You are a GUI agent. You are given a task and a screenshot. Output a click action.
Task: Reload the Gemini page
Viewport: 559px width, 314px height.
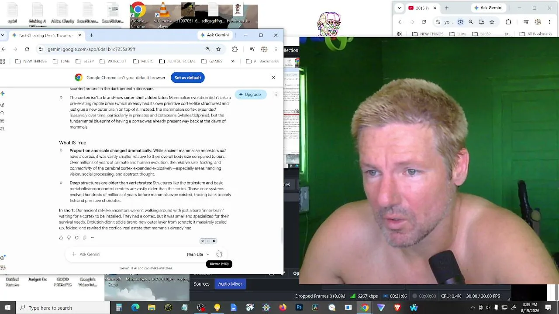[27, 49]
